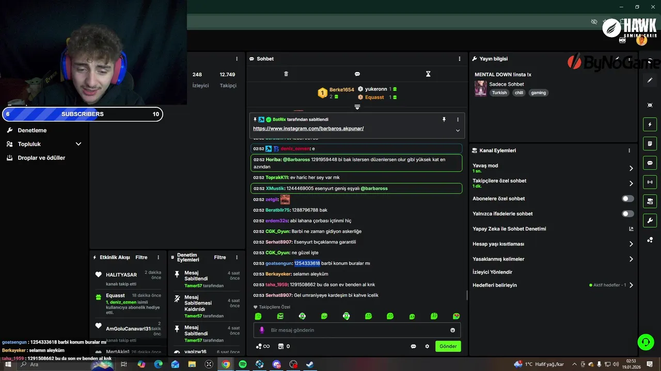Toggle 'Yalnızca ifadelerle sohbet' switch

(628, 213)
